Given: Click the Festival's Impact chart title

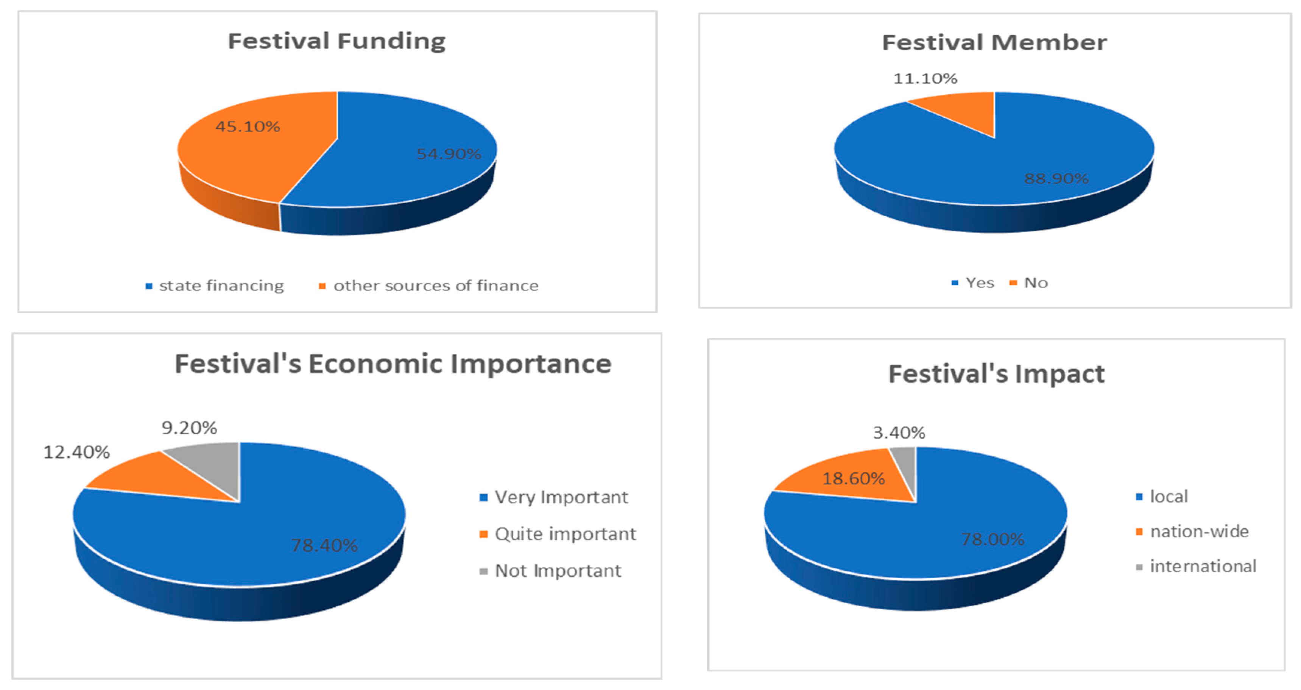Looking at the screenshot, I should 996,374.
